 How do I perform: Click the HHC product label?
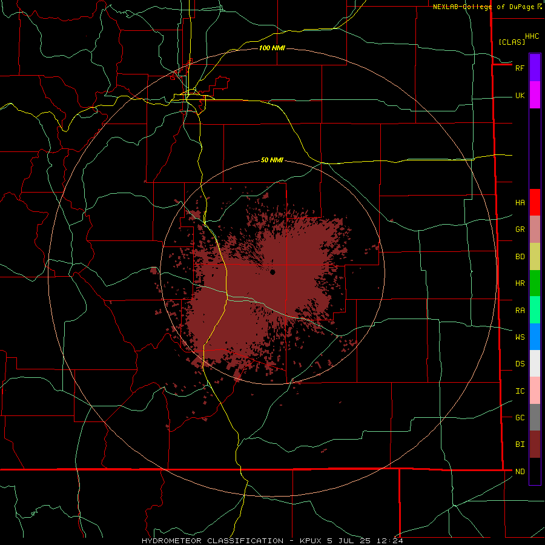[x=532, y=36]
